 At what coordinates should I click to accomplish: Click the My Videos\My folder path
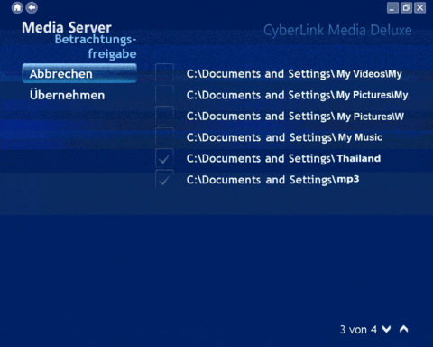click(294, 74)
